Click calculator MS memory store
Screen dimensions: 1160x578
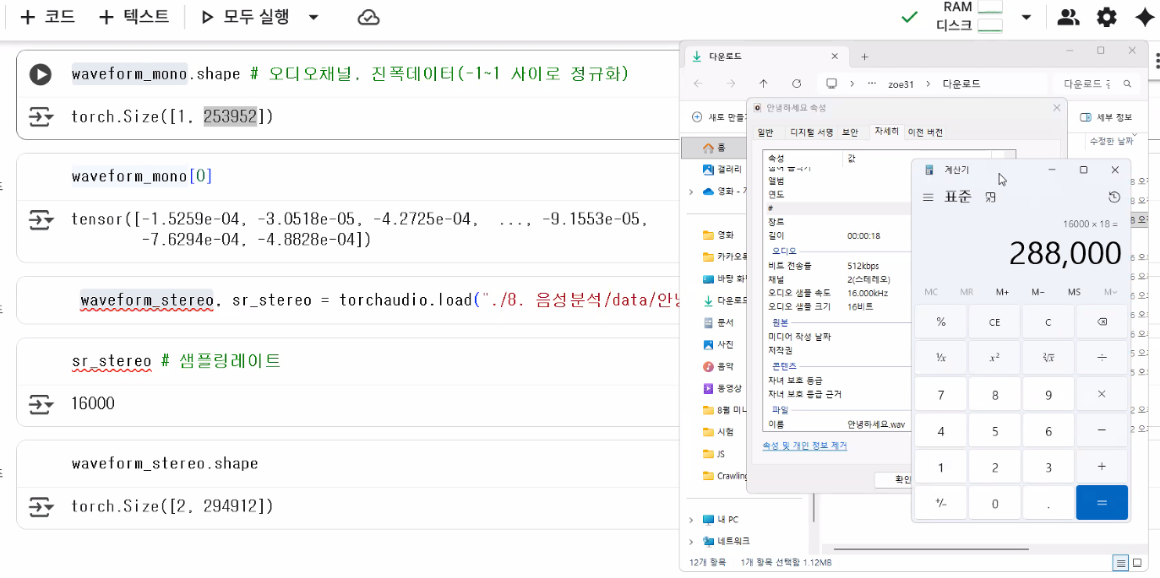point(1074,292)
